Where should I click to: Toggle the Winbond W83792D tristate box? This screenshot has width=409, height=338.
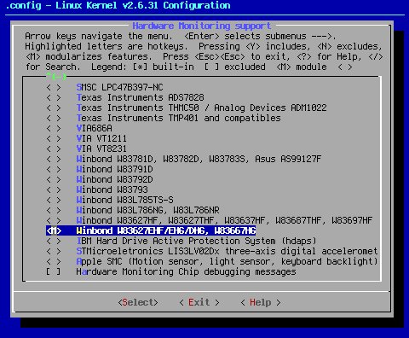(x=54, y=179)
